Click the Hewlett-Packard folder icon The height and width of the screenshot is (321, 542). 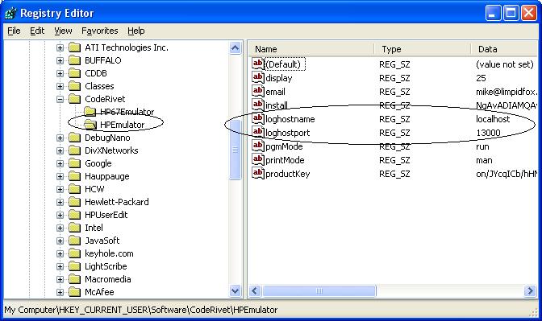coord(74,202)
